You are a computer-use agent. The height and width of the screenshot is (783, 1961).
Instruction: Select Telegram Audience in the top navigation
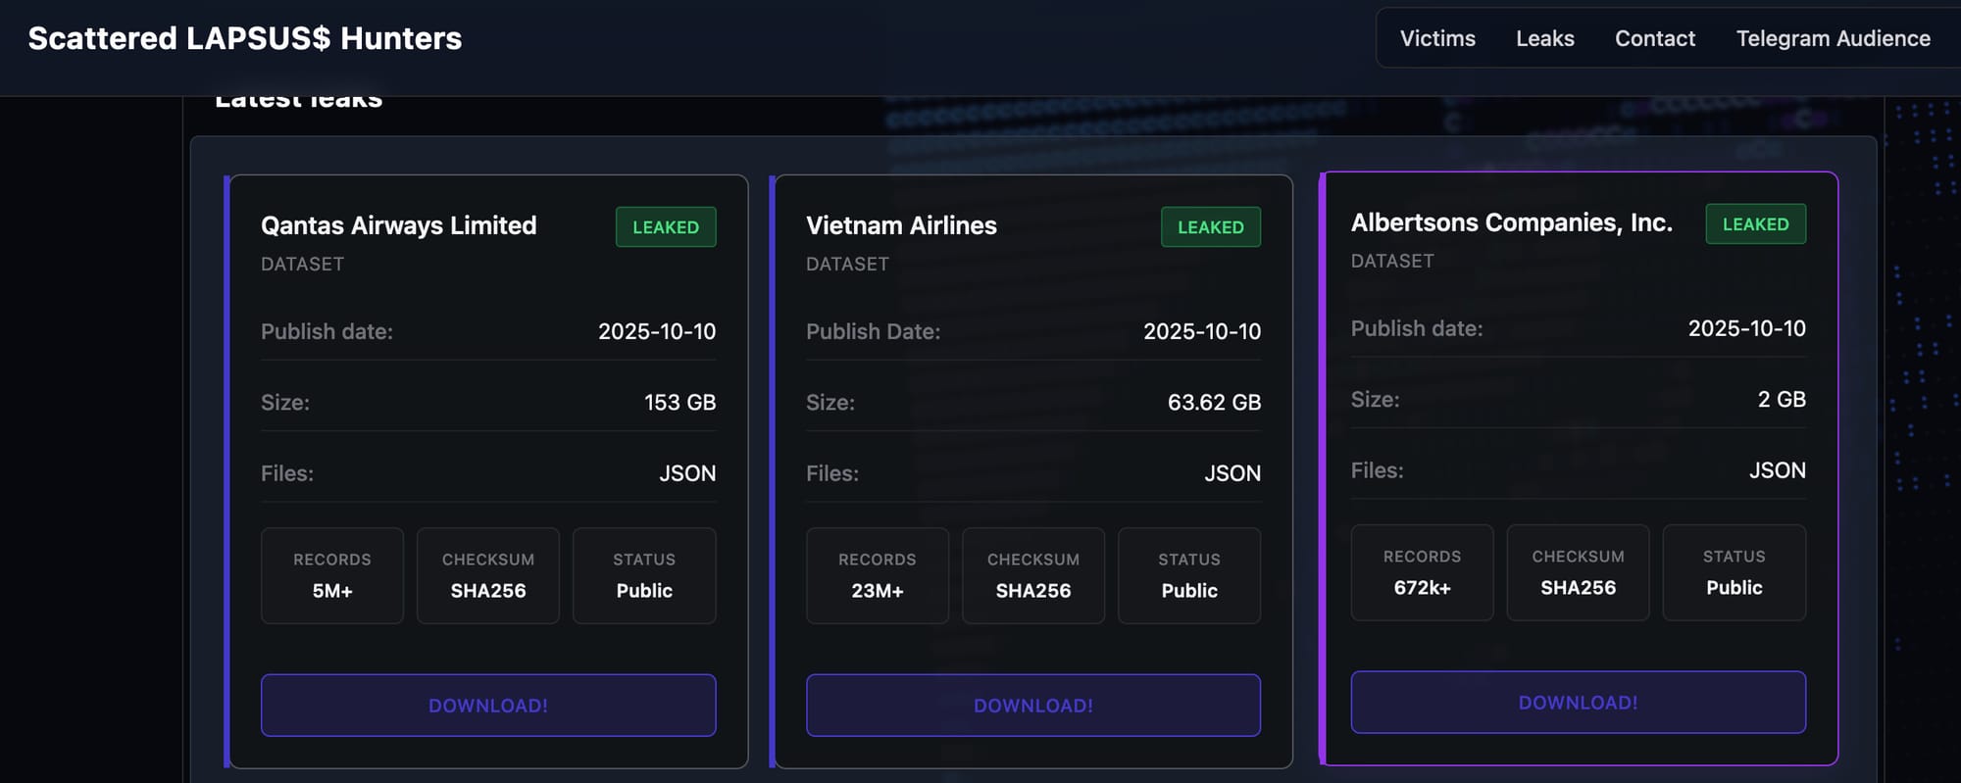1833,38
